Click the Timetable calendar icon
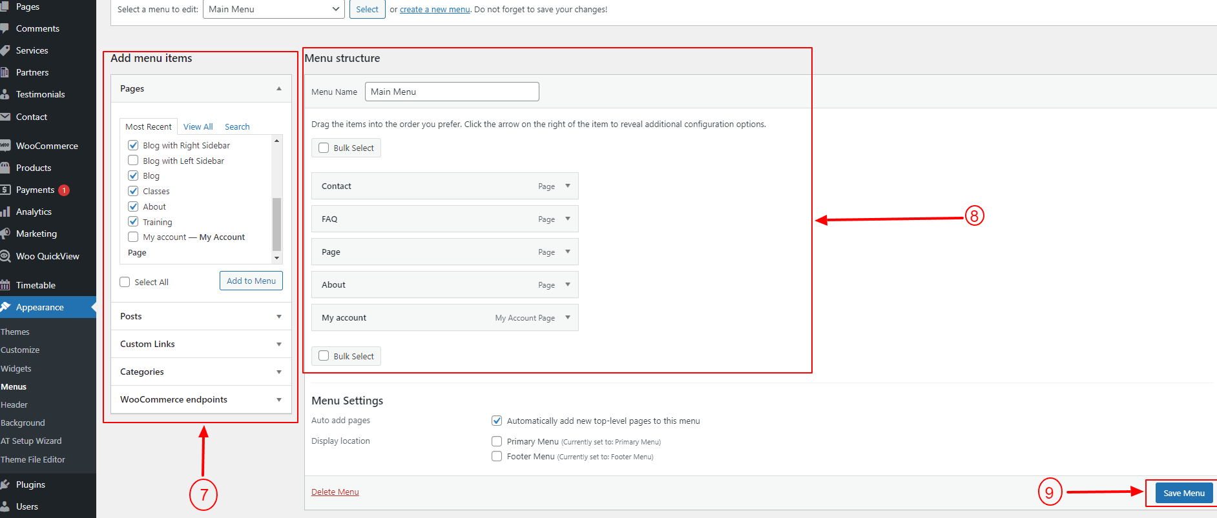Screen dimensions: 1217x518 tap(5, 285)
